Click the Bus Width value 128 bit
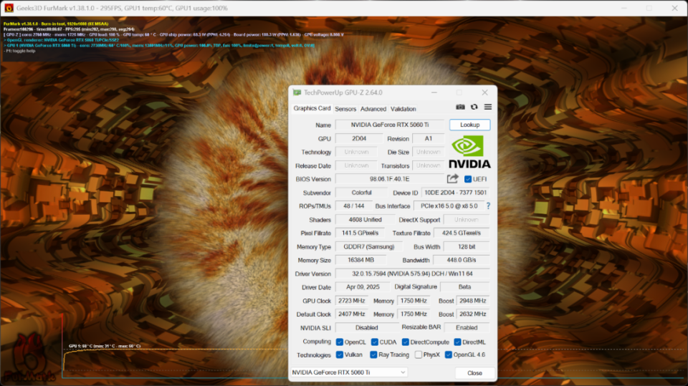The width and height of the screenshot is (688, 386). (x=467, y=247)
